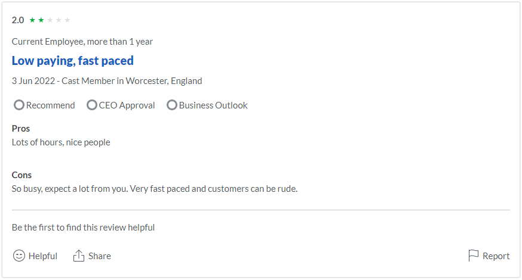Click the Report flag icon
This screenshot has width=522, height=280.
point(473,256)
